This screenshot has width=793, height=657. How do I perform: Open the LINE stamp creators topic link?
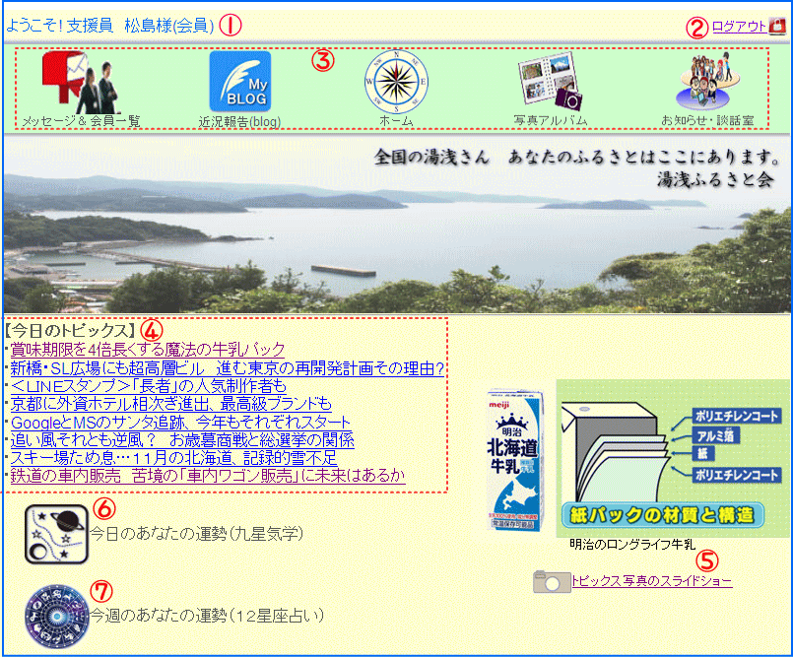click(148, 386)
